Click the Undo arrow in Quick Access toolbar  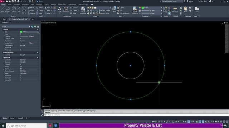coord(21,1)
